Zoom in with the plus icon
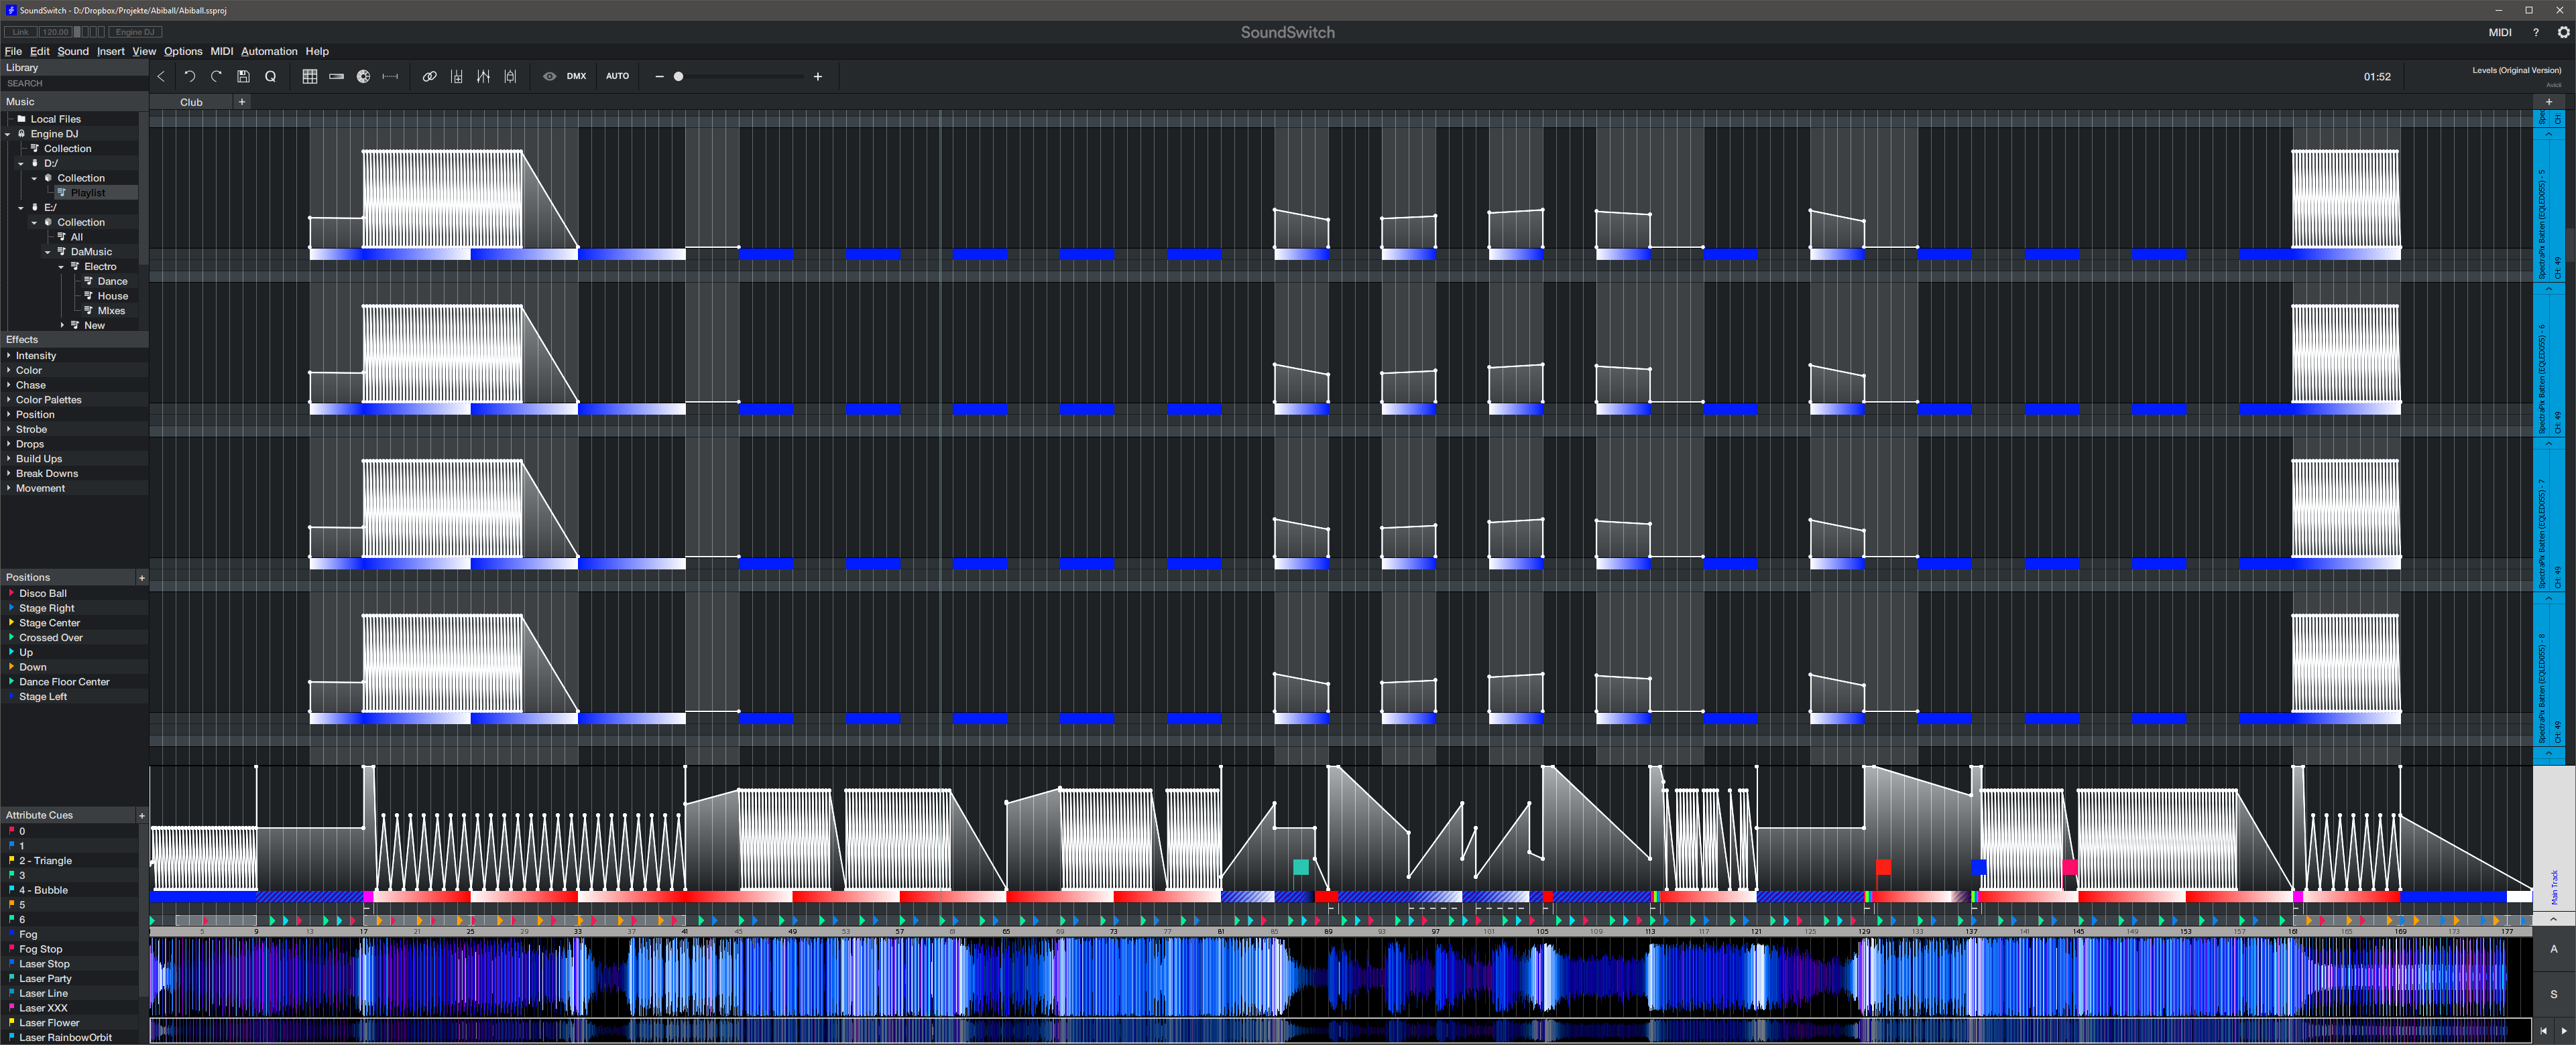Viewport: 2576px width, 1045px height. pos(818,76)
